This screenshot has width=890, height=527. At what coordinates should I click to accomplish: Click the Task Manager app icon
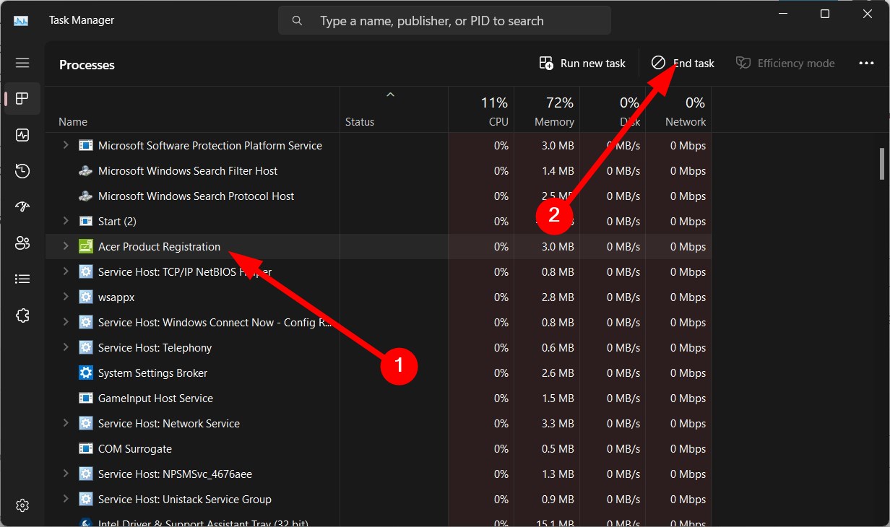point(21,21)
